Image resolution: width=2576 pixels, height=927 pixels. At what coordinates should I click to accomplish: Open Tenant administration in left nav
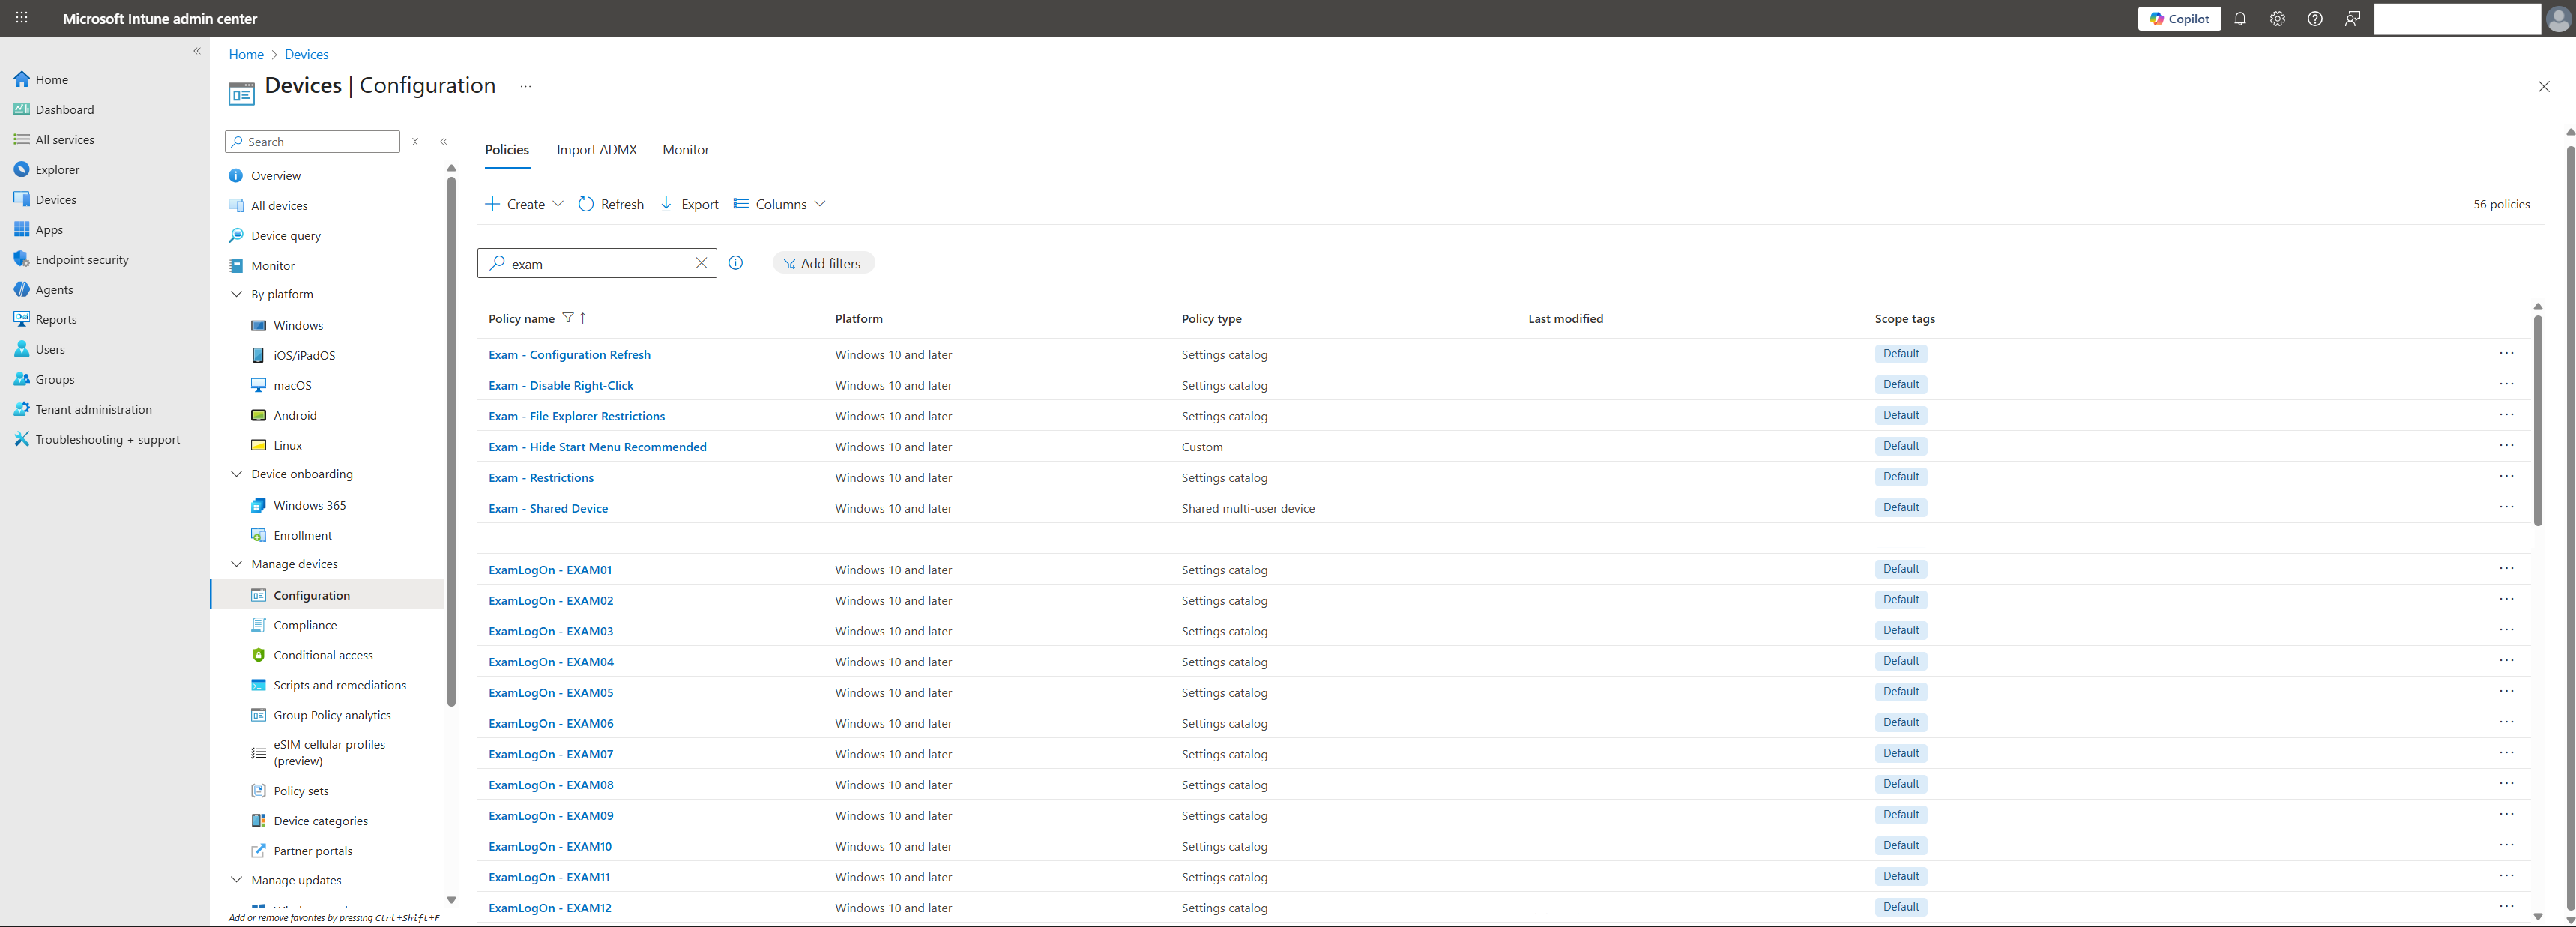(94, 409)
